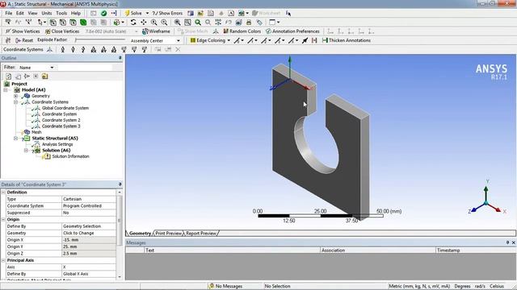Image resolution: width=517 pixels, height=290 pixels.
Task: Open the View menu
Action: pos(32,13)
